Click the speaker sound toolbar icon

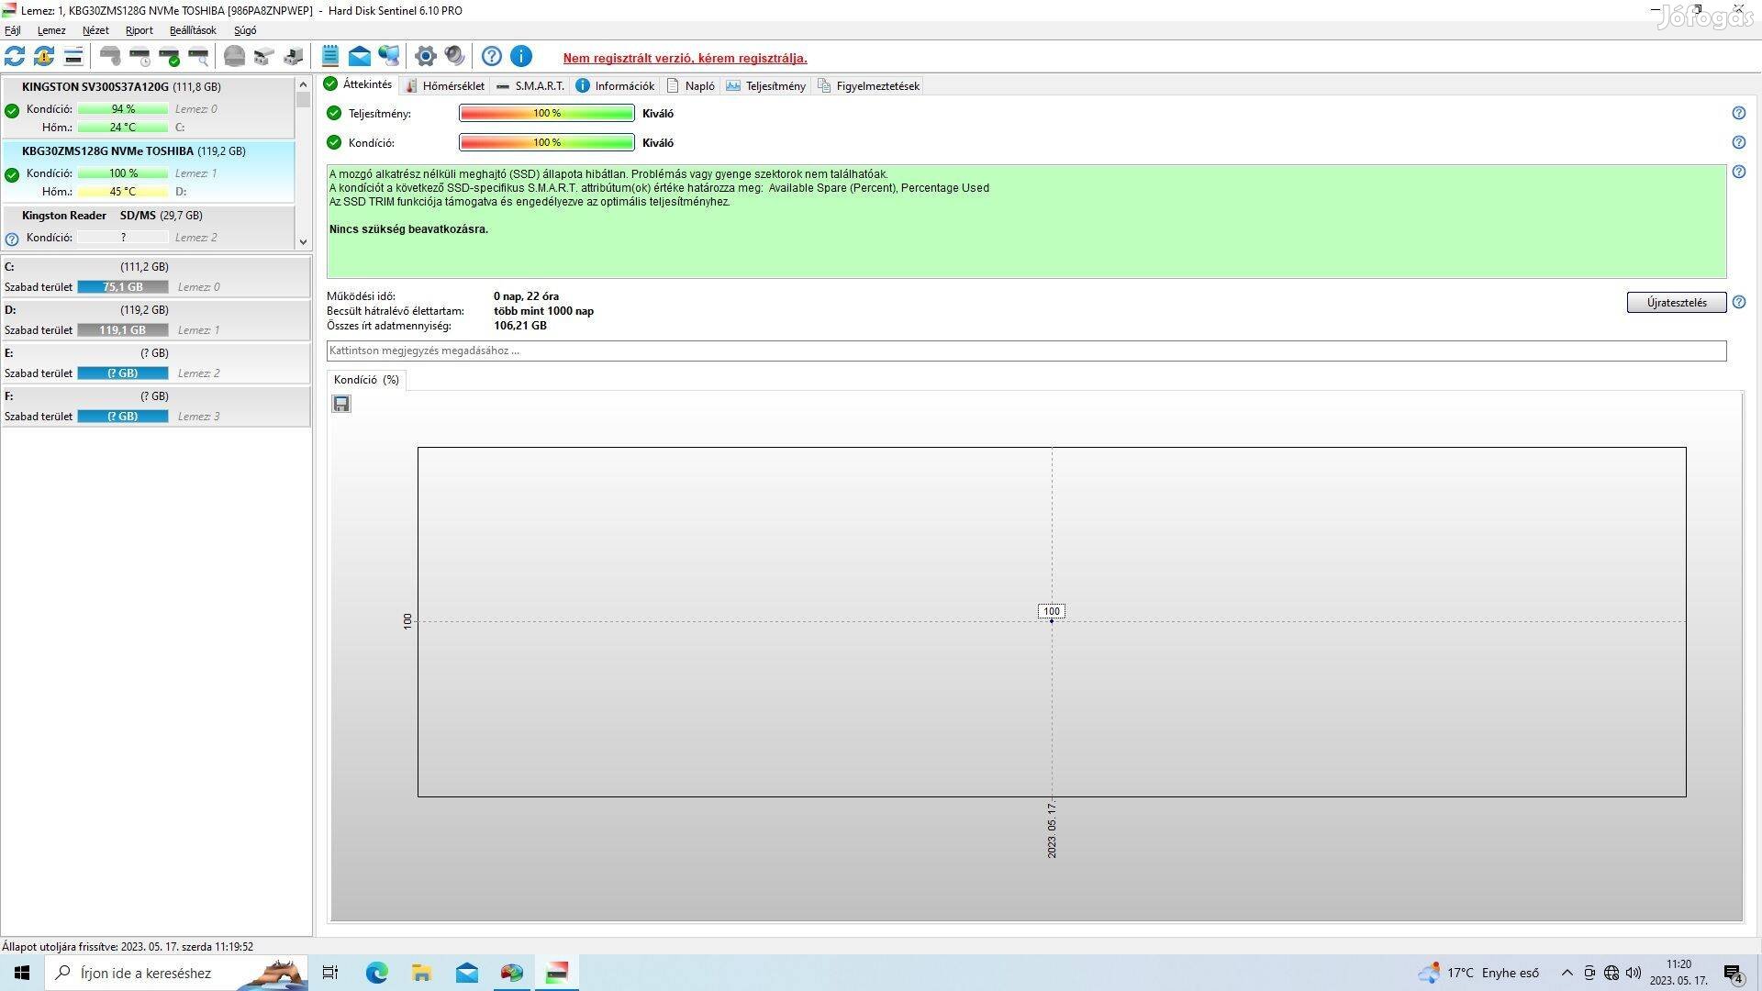[454, 56]
